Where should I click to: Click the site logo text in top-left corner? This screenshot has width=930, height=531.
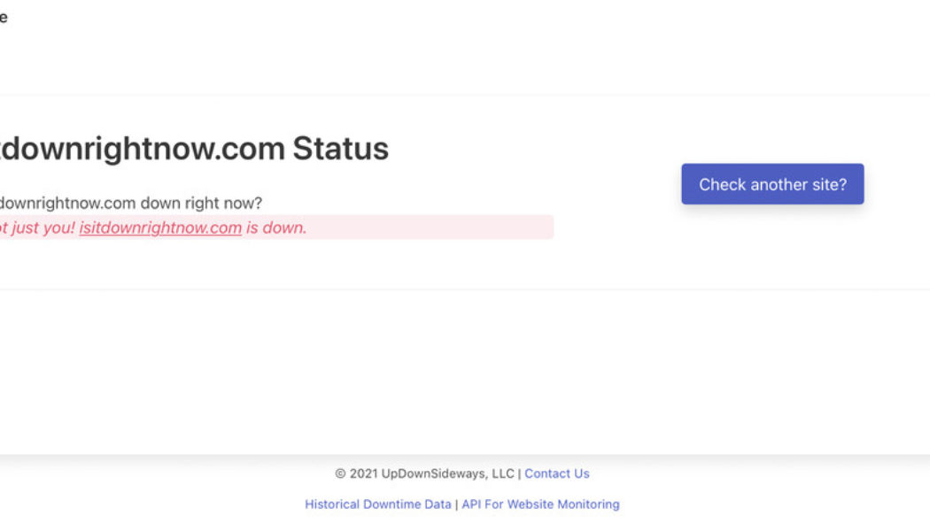coord(4,17)
